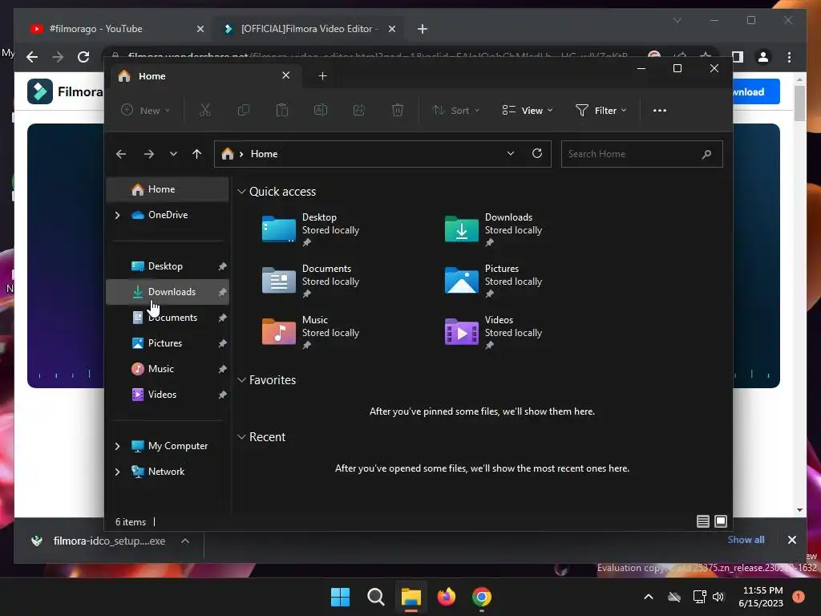
Task: Switch to large thumbnails view icon in status bar
Action: 721,521
